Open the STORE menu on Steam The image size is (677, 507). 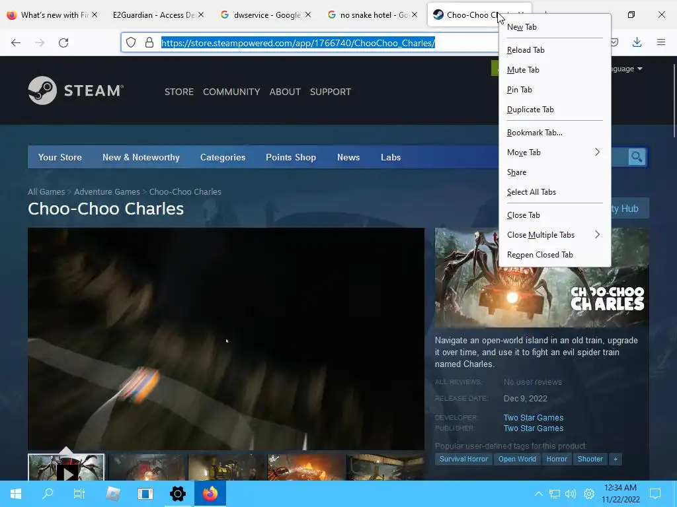coord(179,92)
